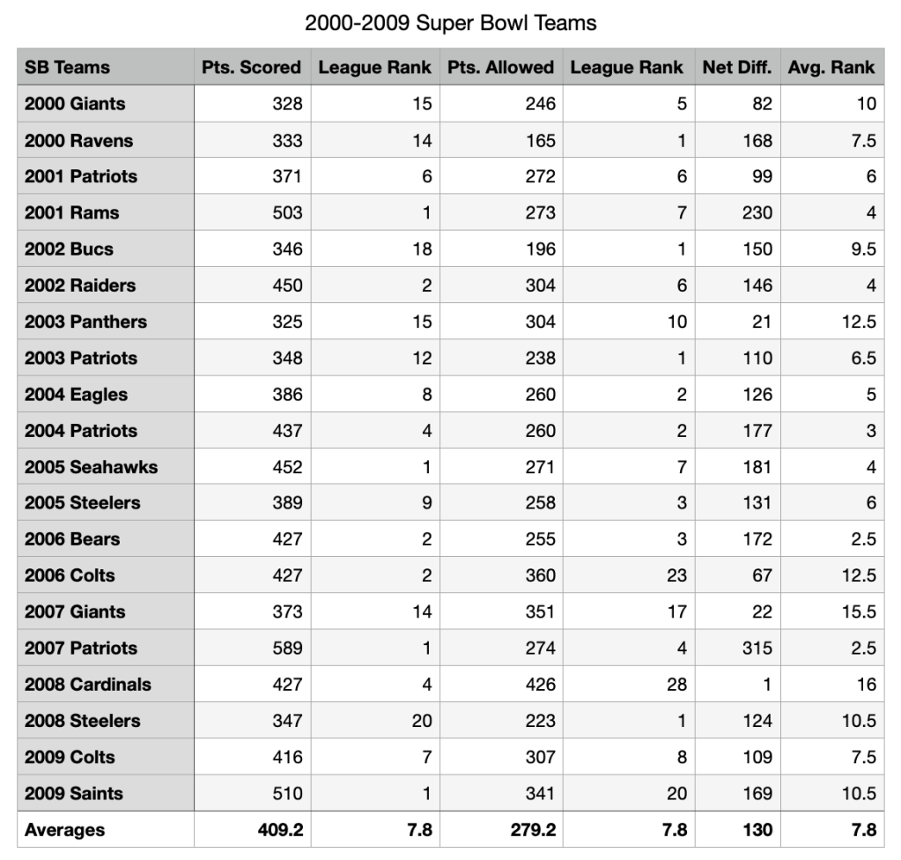Select the 2008 Cardinals league rank 28 cell
Screen dimensions: 901x860
click(x=676, y=685)
